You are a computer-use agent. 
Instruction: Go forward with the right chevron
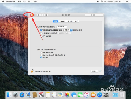click(x=41, y=15)
